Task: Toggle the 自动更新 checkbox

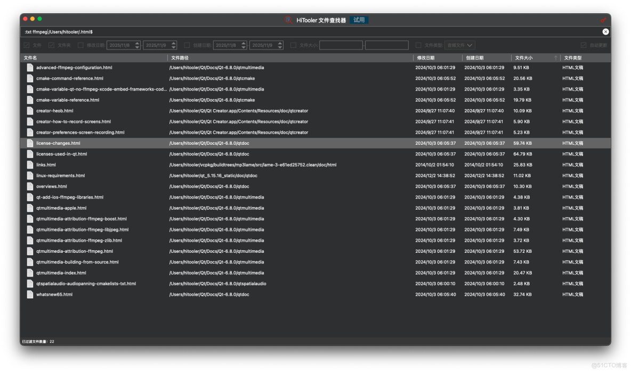Action: pyautogui.click(x=584, y=45)
